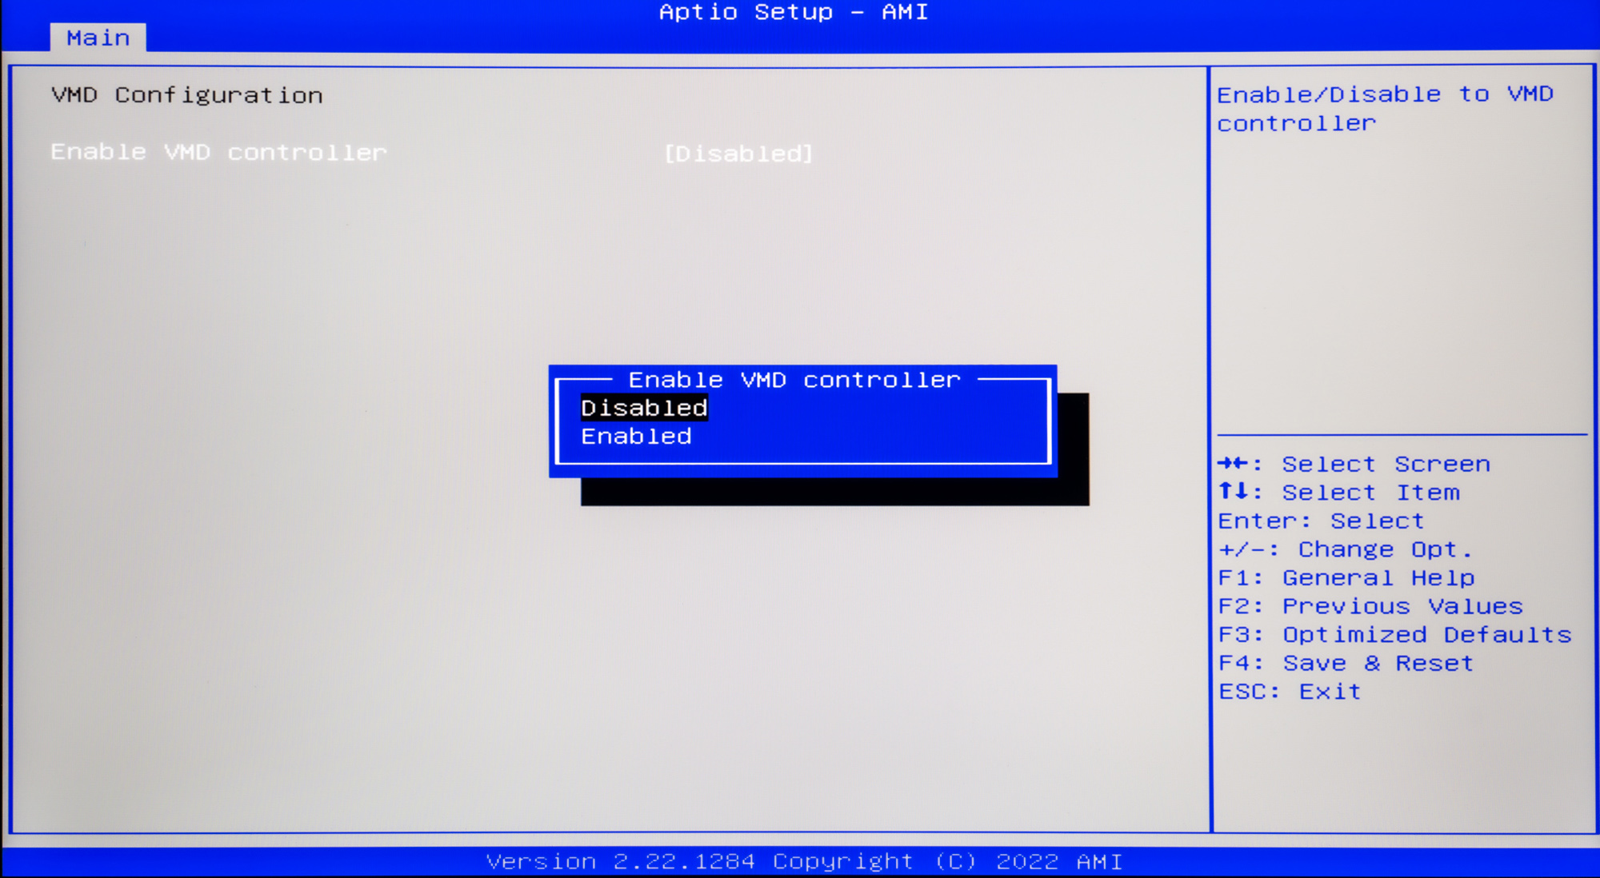Viewport: 1600px width, 878px height.
Task: Click the Version 2.22.1284 copyright footer
Action: click(804, 862)
